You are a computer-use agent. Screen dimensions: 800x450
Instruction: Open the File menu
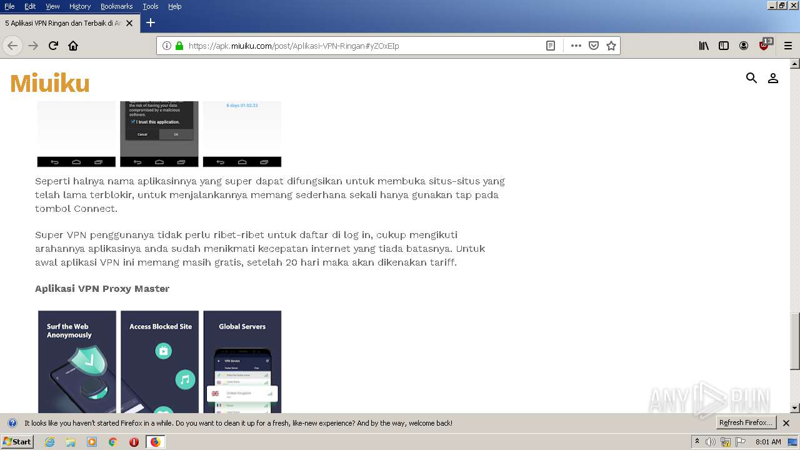(9, 6)
